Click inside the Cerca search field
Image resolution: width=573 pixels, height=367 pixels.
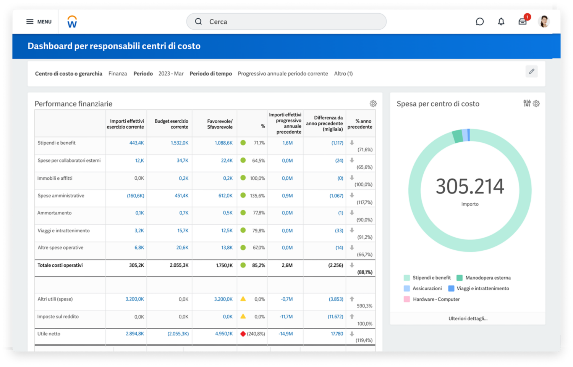[286, 22]
